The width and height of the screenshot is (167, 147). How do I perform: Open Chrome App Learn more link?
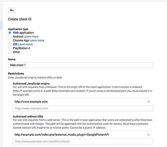37,40
